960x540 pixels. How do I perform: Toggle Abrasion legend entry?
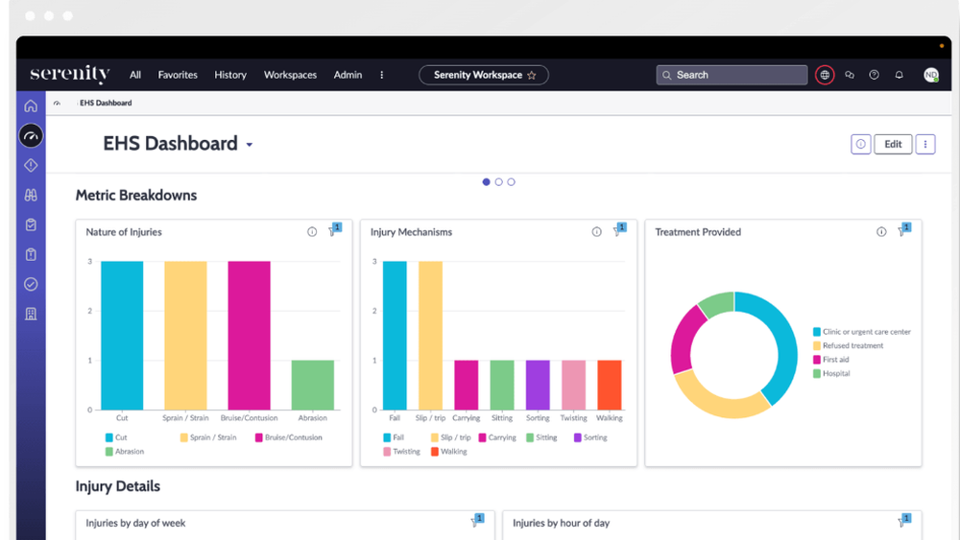click(x=124, y=452)
